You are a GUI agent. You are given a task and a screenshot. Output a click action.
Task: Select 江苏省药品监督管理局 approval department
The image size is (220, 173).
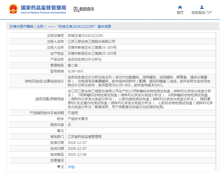tap(84, 136)
